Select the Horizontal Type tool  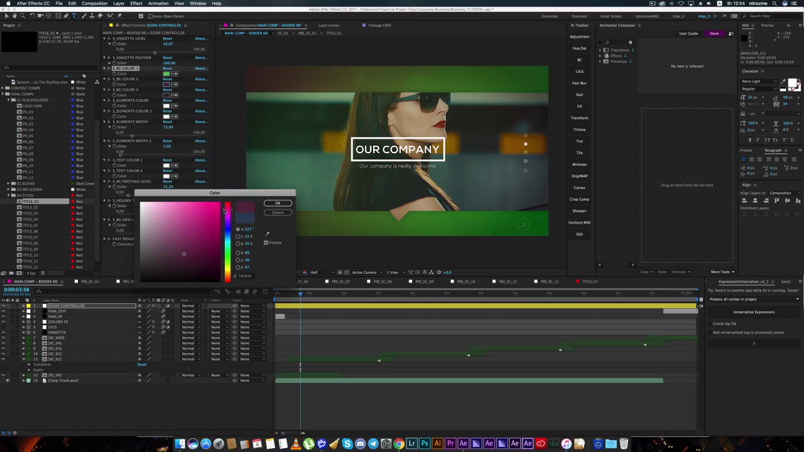click(x=74, y=16)
